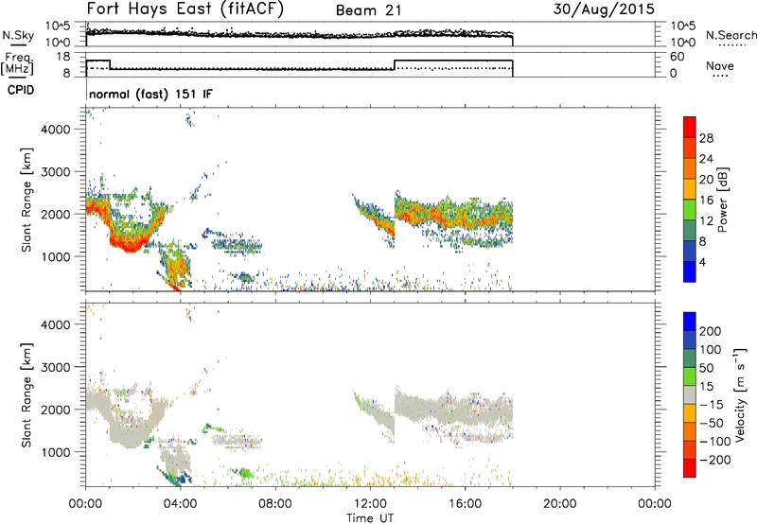Click the '12:00' time axis label
The height and width of the screenshot is (524, 757).
coord(370,504)
